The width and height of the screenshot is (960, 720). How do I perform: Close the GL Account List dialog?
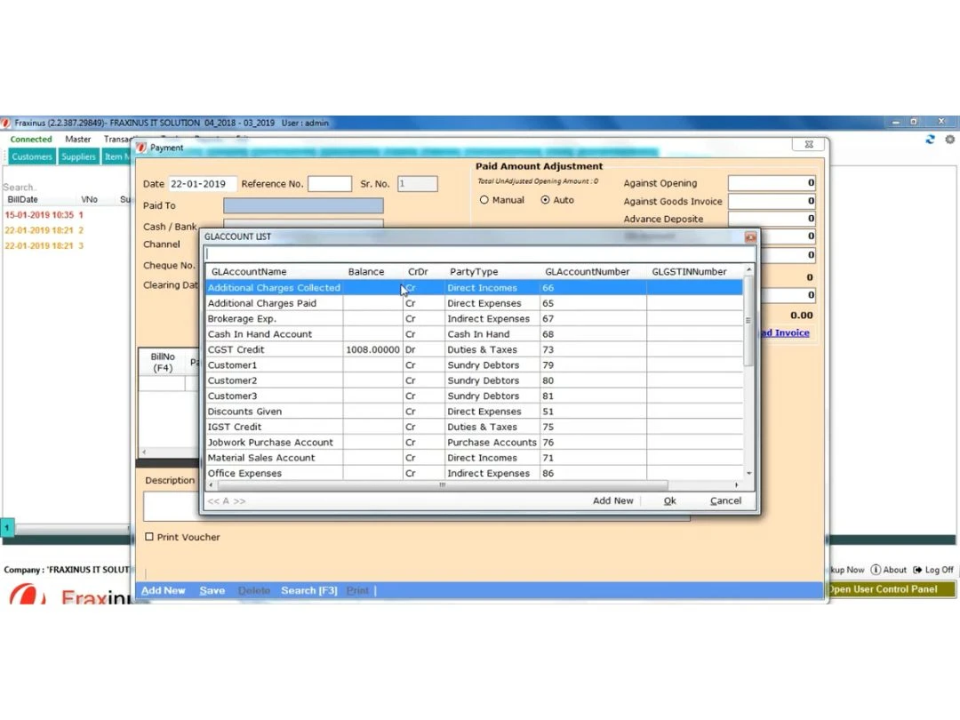click(750, 237)
